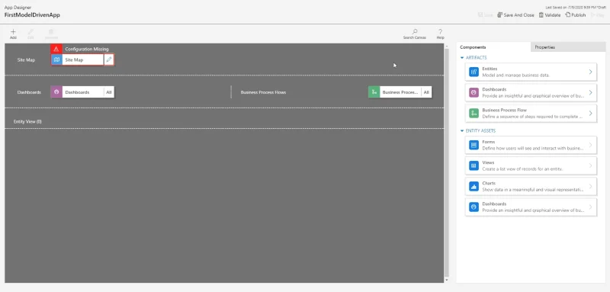Open the All dropdown beside Dashboards tile
Viewport: 610px width, 292px height.
(x=109, y=92)
